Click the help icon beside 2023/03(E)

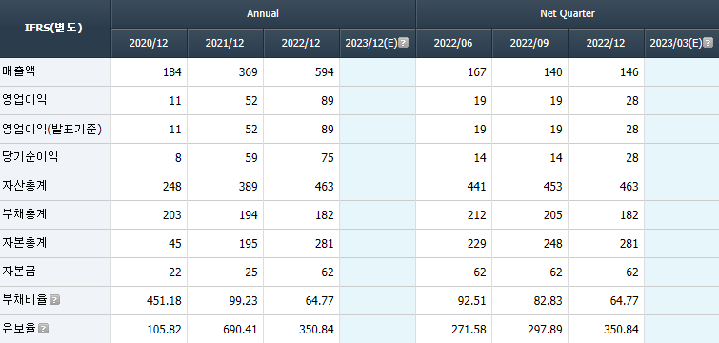(x=708, y=43)
